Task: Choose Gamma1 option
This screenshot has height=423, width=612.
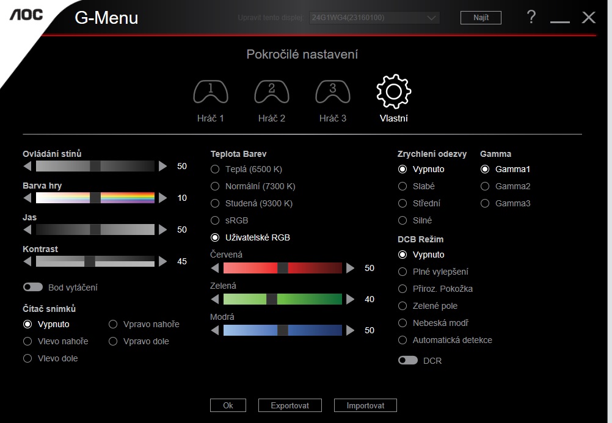Action: coord(505,169)
